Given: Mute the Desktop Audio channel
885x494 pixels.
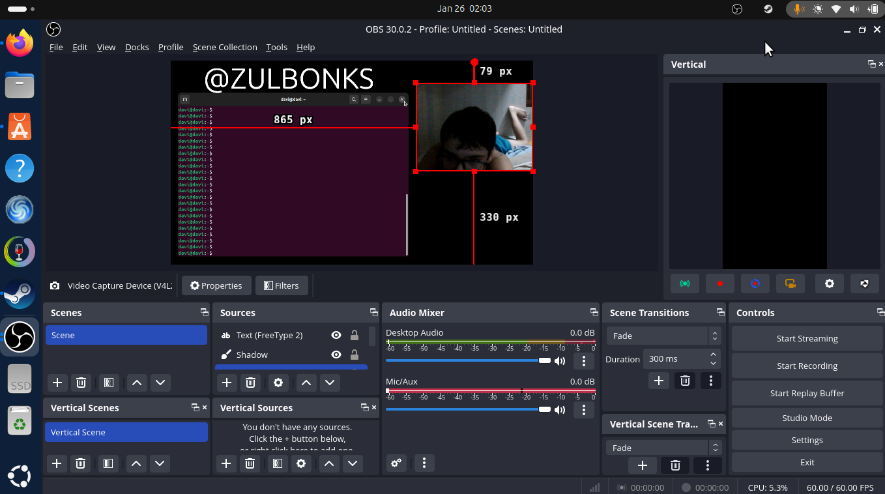Looking at the screenshot, I should pyautogui.click(x=559, y=361).
